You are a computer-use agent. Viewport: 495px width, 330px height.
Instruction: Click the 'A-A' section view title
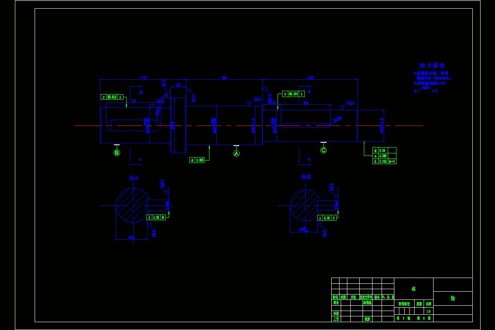click(134, 178)
